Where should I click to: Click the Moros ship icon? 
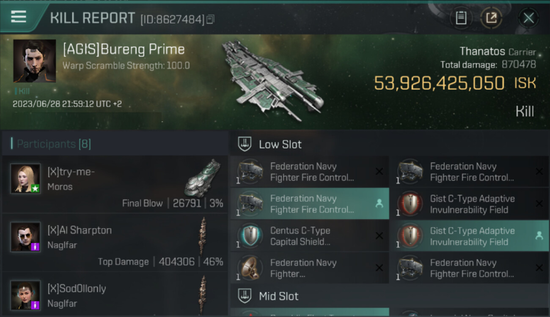(203, 178)
